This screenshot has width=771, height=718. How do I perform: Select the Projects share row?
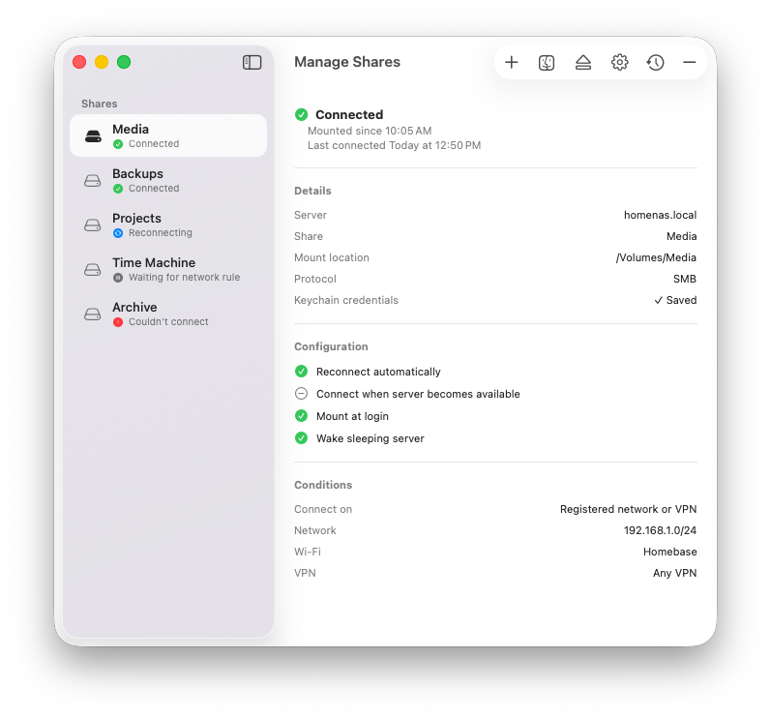tap(168, 224)
